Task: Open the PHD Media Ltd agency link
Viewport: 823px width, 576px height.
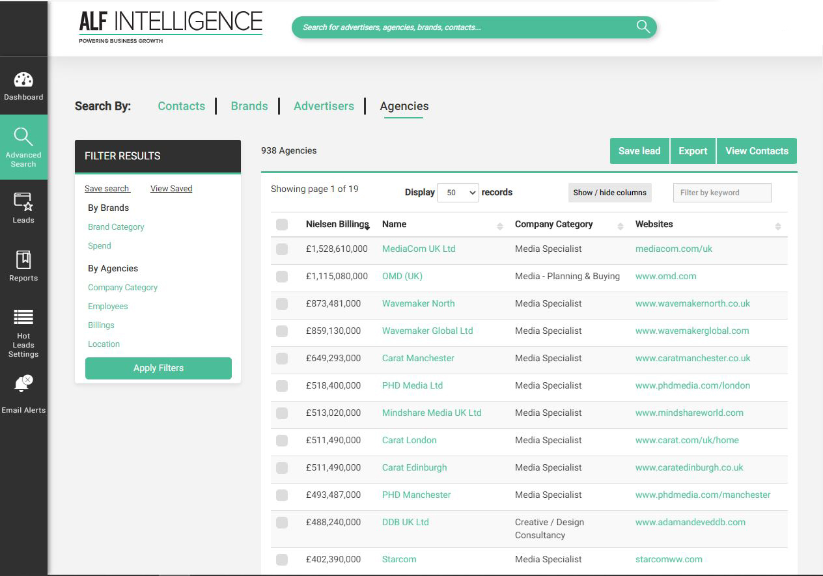Action: pyautogui.click(x=412, y=386)
